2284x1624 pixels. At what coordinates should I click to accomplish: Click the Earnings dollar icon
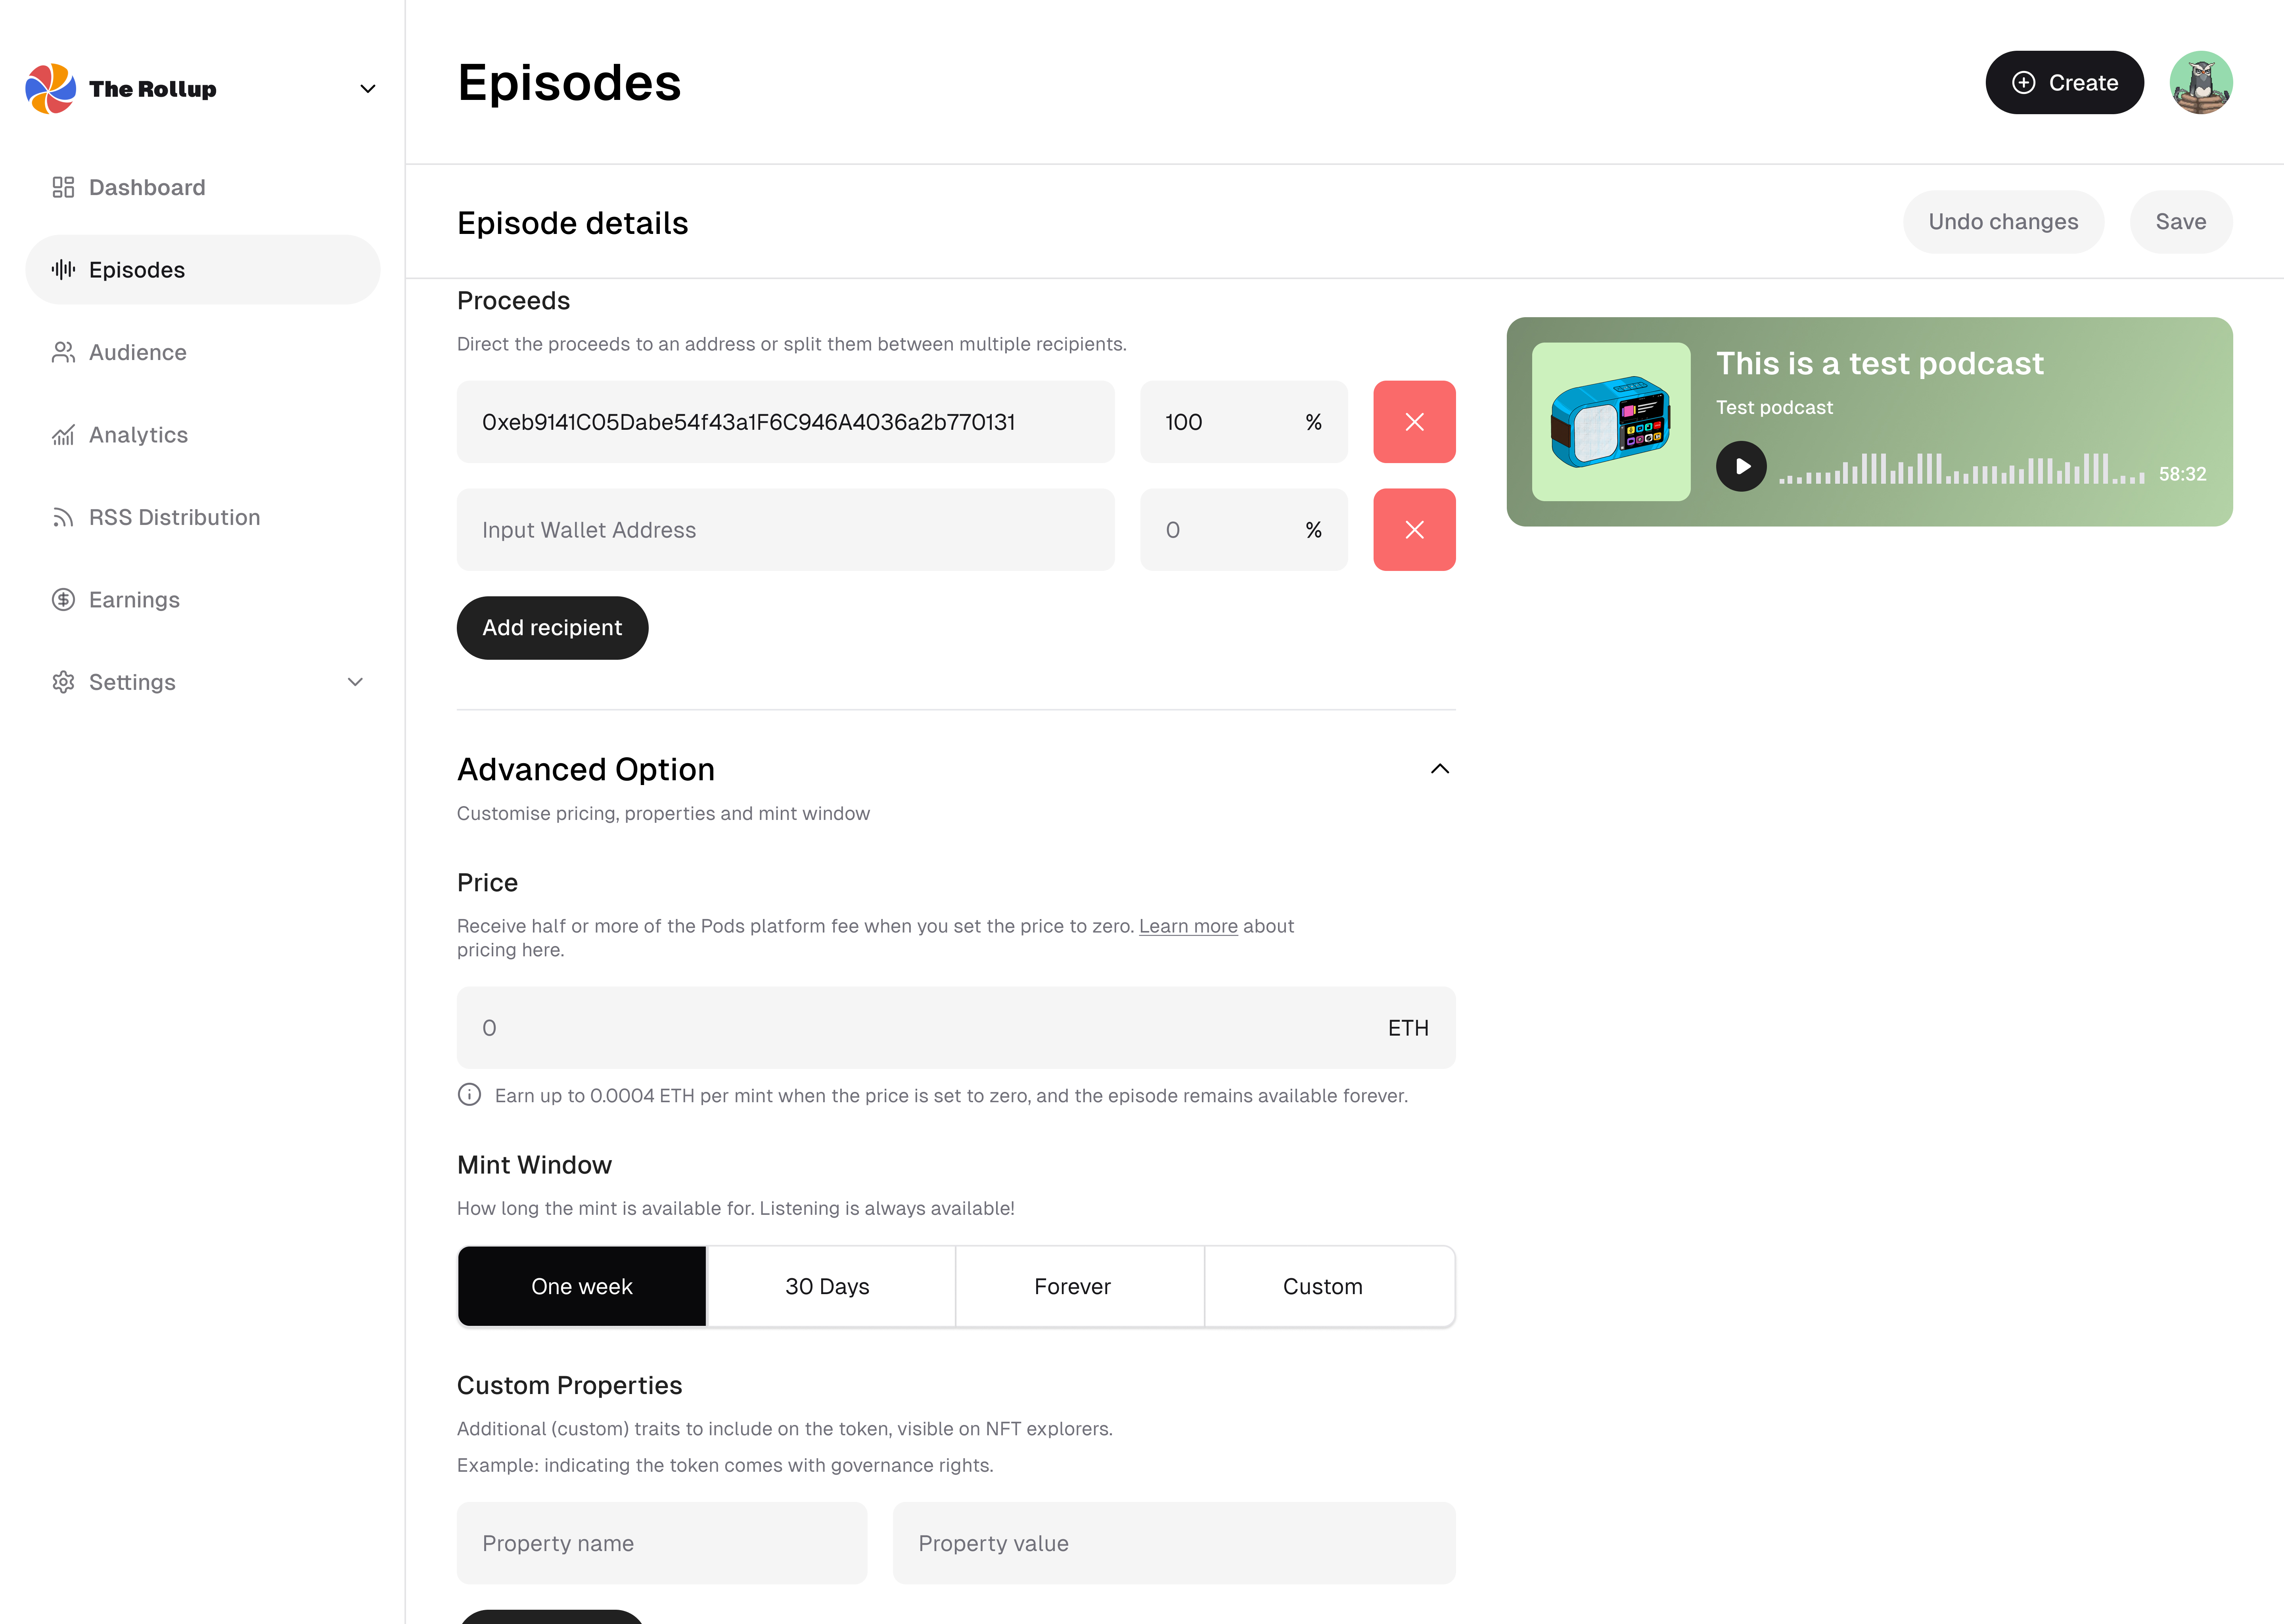pos(63,600)
